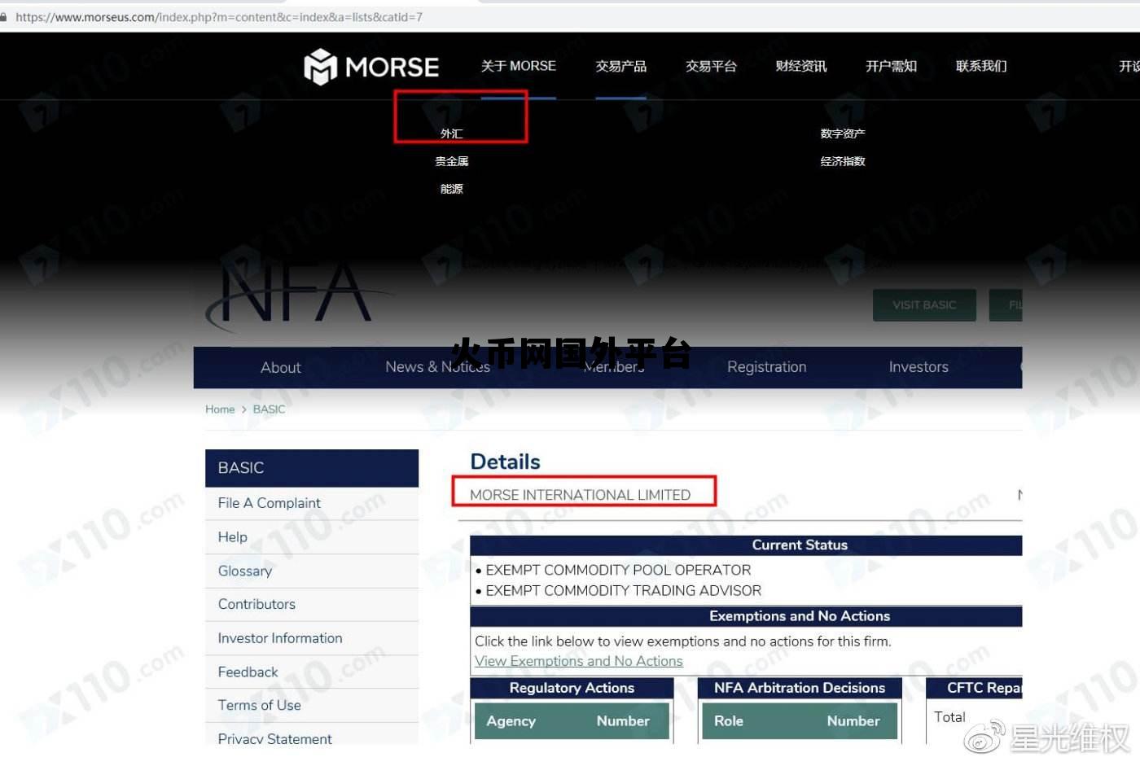Open the 财经资讯 menu
Viewport: 1140px width, 766px height.
click(801, 66)
